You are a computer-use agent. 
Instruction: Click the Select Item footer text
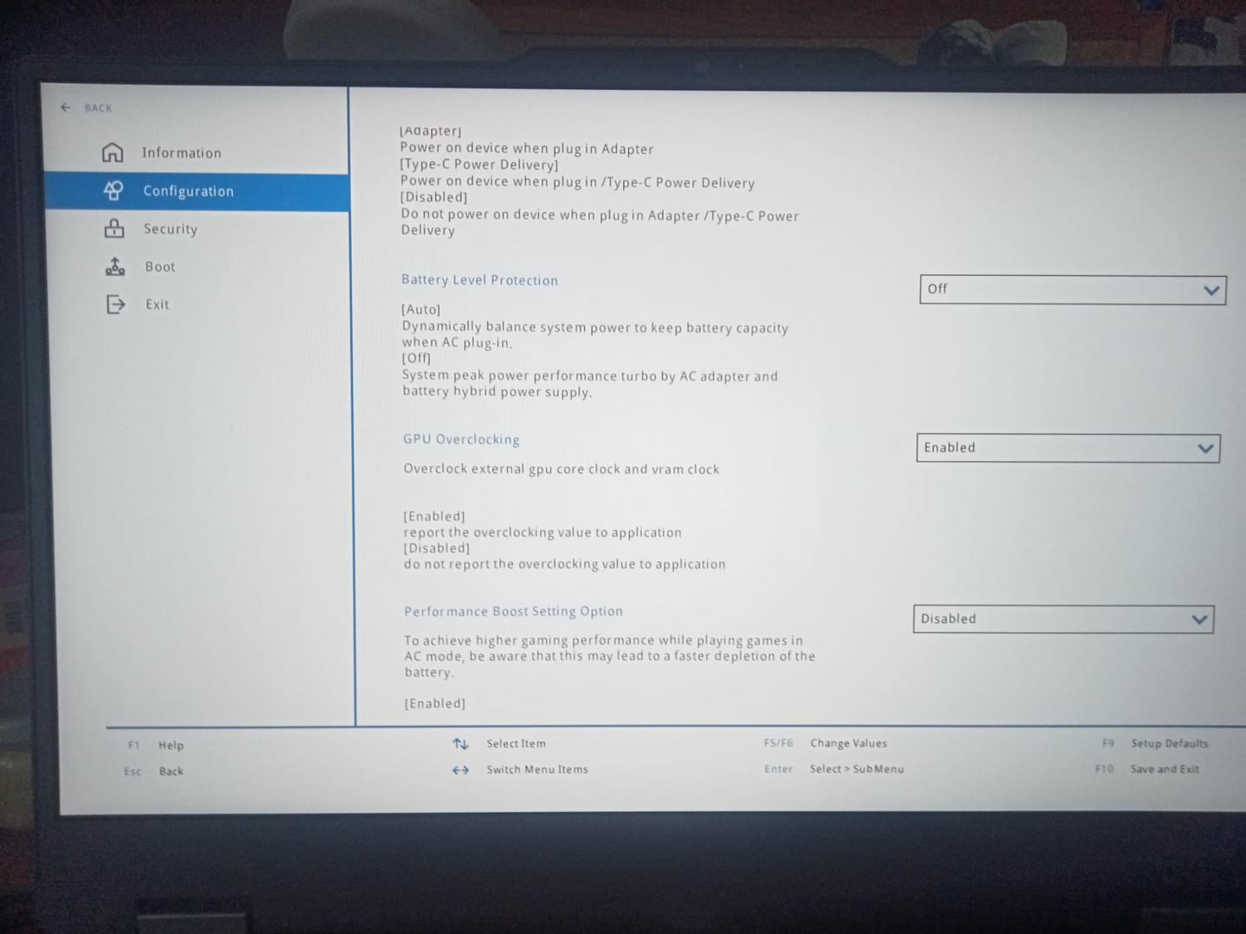[x=516, y=744]
